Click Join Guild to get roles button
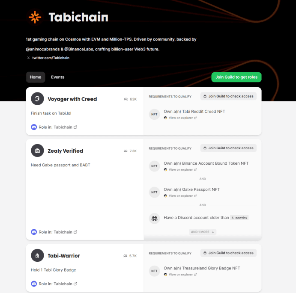Viewport: 296px width, 293px height. click(x=236, y=77)
